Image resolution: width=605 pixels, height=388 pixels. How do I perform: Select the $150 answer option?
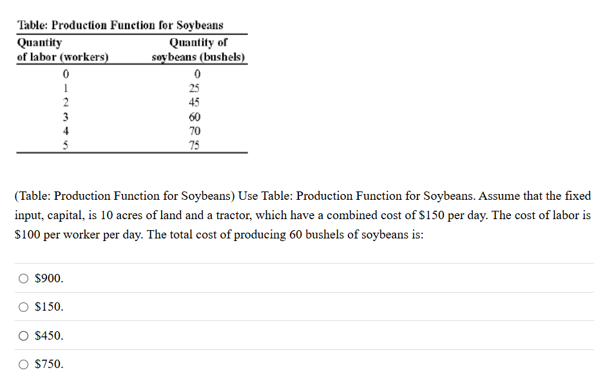23,307
